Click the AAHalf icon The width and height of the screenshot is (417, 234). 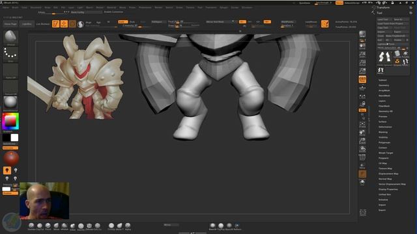pyautogui.click(x=362, y=71)
